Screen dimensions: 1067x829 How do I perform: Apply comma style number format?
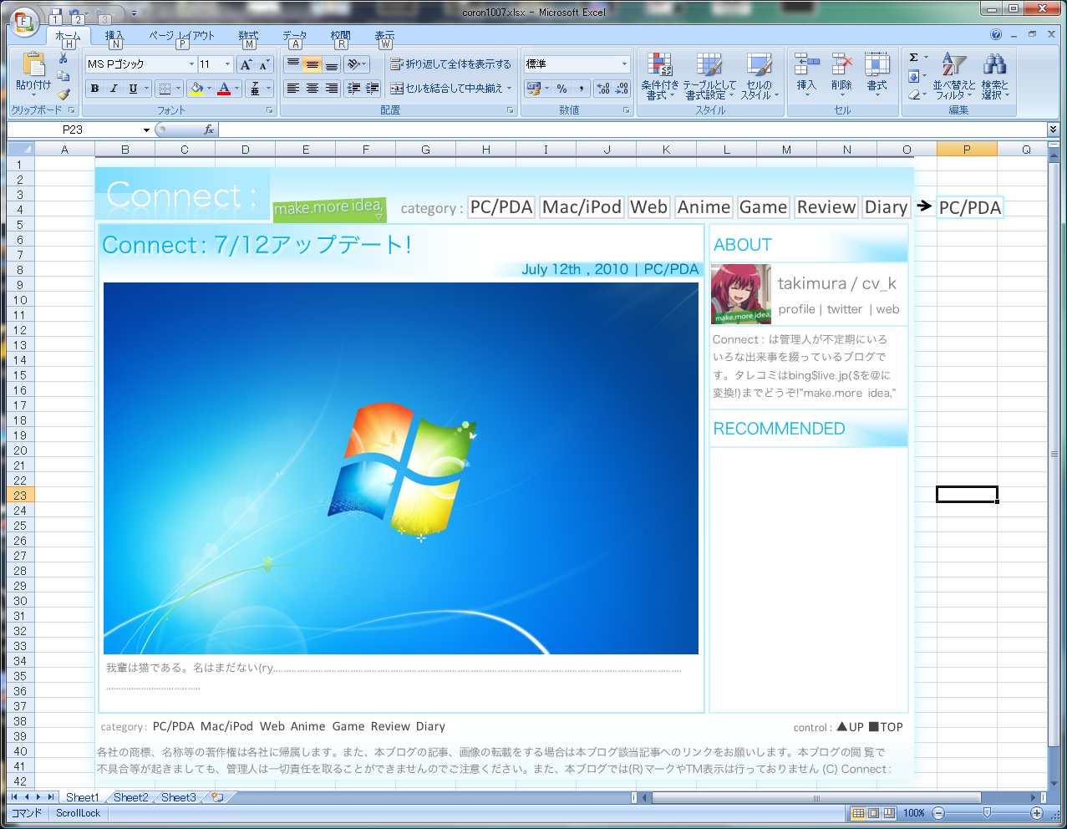[582, 88]
